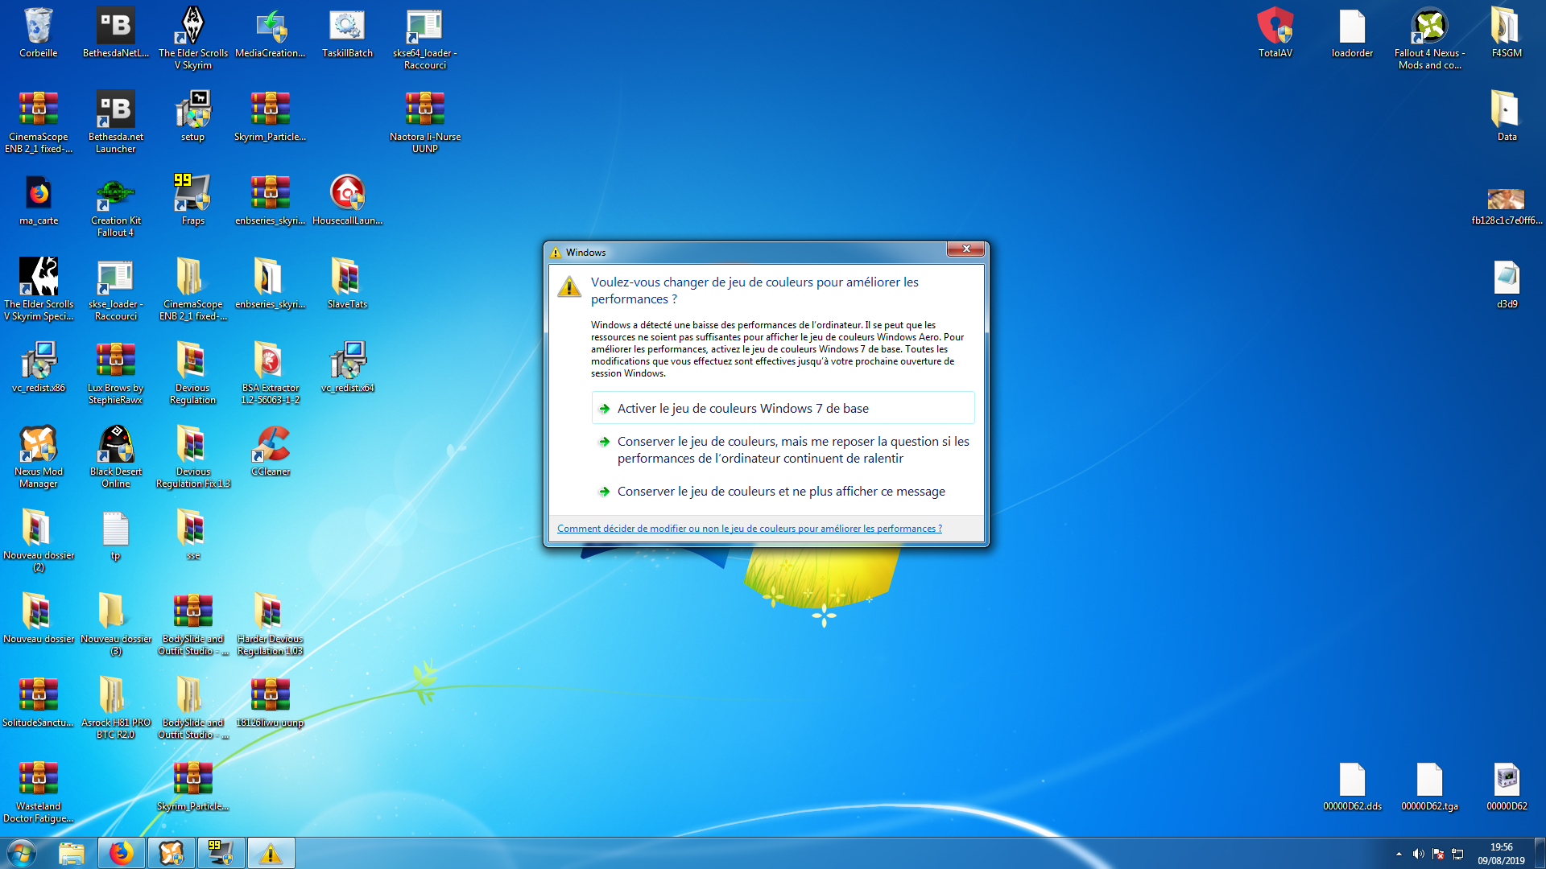Select the d3d9 file icon
Screen dimensions: 1546x869
[1507, 283]
